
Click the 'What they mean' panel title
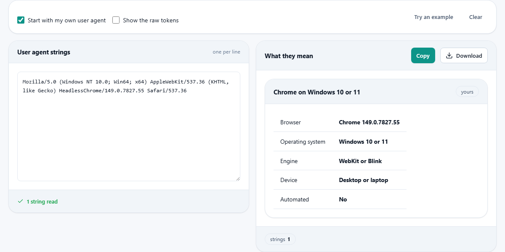[x=289, y=56]
